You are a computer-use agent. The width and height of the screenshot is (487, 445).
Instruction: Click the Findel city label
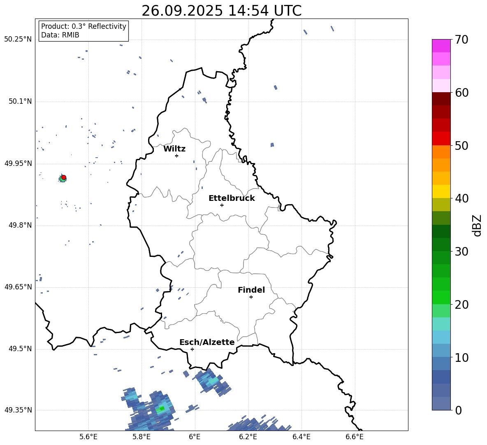coord(251,290)
